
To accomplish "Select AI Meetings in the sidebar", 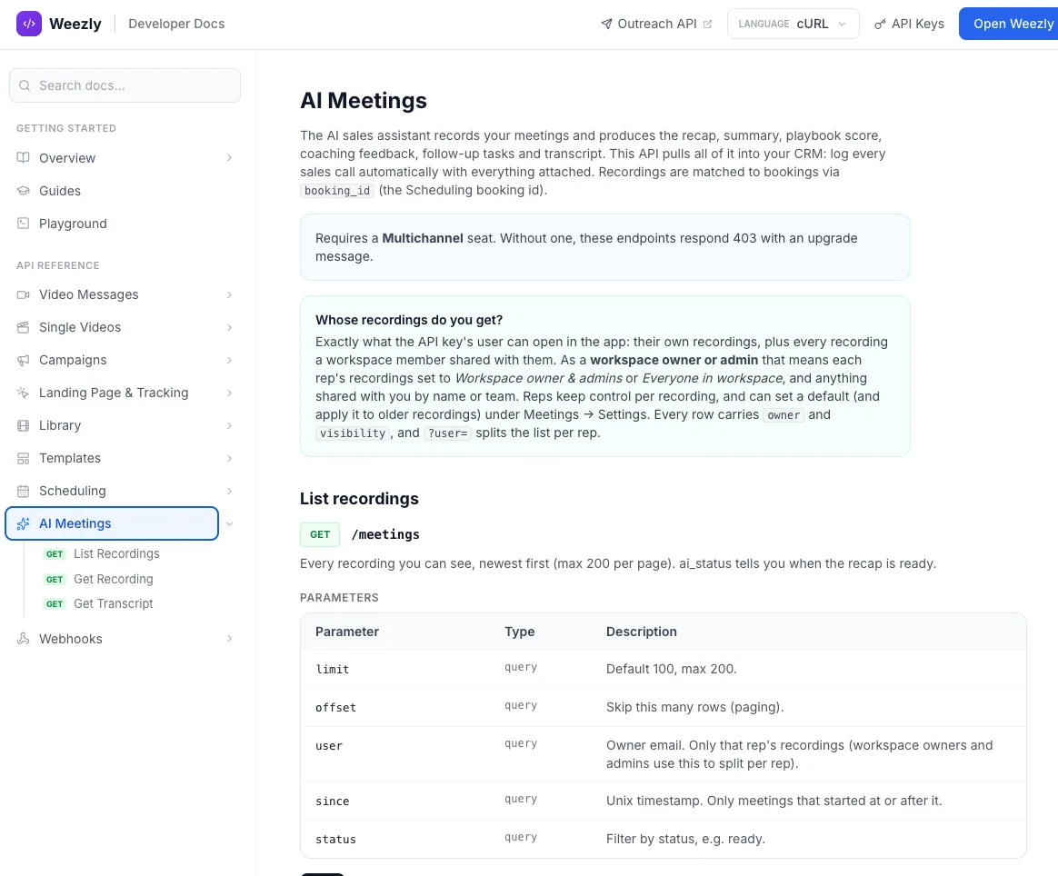I will click(x=112, y=523).
